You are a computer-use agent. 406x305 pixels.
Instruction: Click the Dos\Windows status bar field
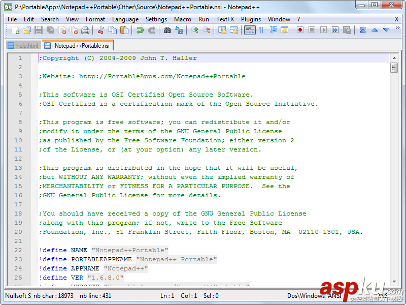tap(306, 296)
